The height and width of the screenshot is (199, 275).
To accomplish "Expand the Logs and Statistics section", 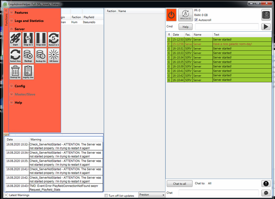I will click(x=12, y=21).
